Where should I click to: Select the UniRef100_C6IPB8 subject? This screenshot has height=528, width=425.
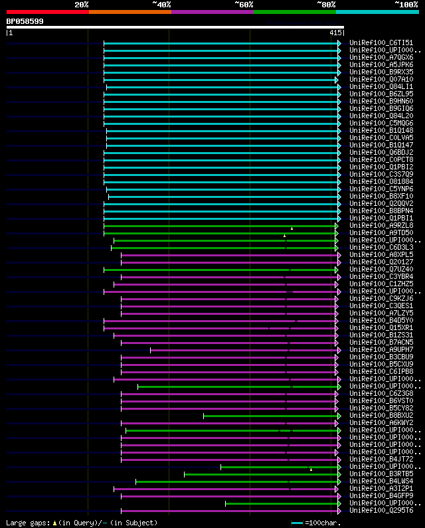click(381, 371)
